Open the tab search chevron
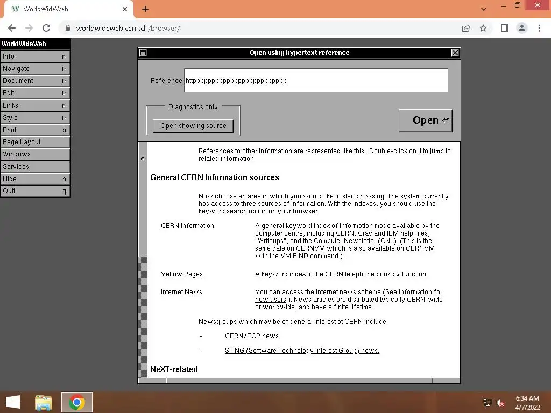This screenshot has width=551, height=413. pyautogui.click(x=484, y=9)
